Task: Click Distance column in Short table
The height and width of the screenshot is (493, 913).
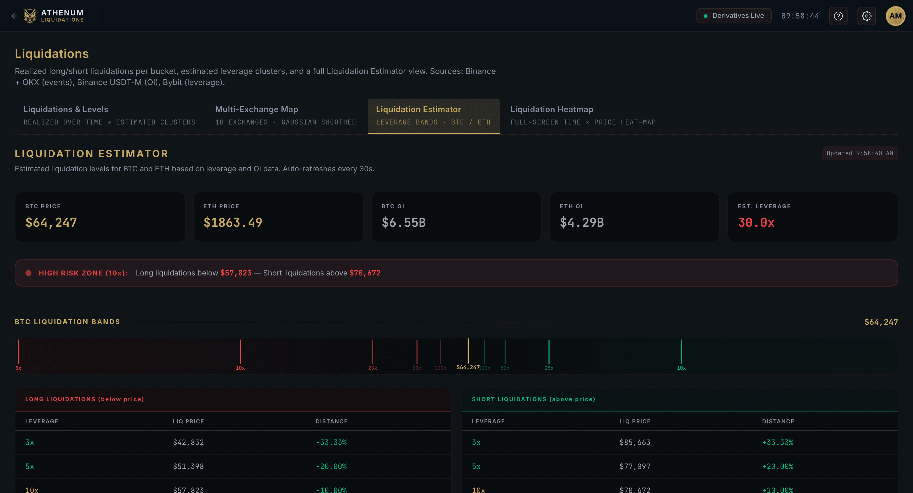Action: (778, 422)
